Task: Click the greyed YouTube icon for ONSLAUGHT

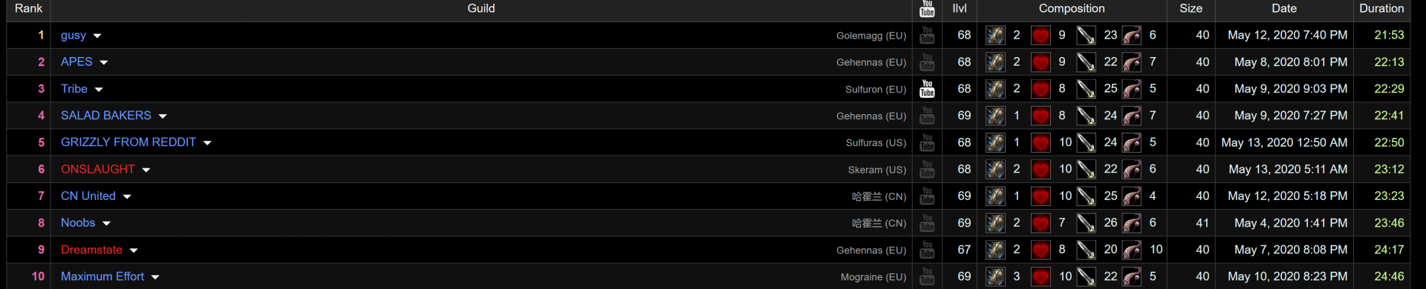Action: [927, 170]
